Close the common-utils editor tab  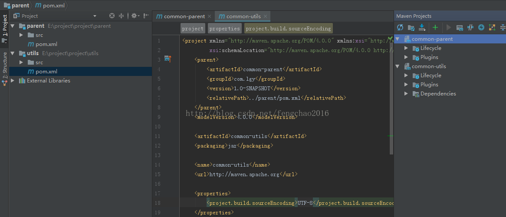266,16
